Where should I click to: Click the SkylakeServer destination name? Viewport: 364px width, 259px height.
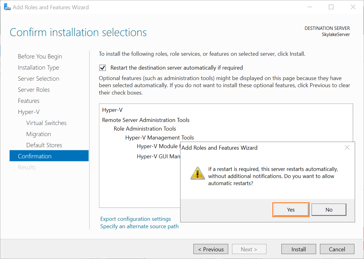pyautogui.click(x=336, y=34)
